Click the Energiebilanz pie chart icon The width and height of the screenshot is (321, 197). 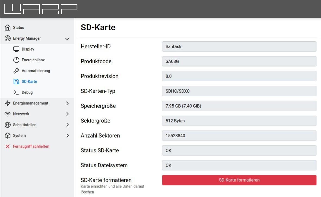[x=16, y=60]
